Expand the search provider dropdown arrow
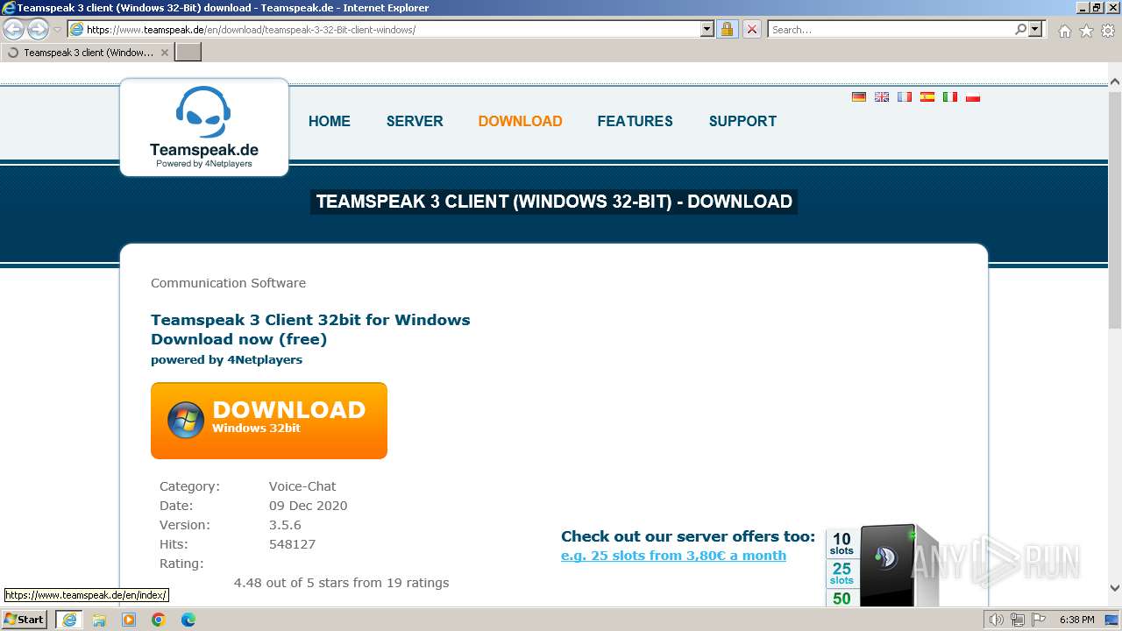 (x=1035, y=29)
